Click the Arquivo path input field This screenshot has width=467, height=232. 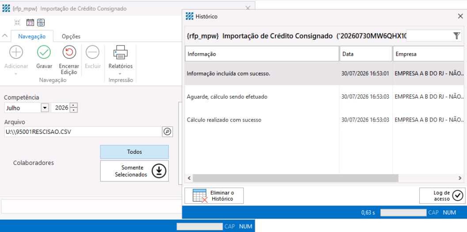[x=83, y=132]
